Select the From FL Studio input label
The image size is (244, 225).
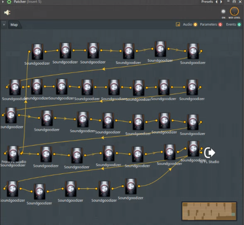[x=14, y=162]
